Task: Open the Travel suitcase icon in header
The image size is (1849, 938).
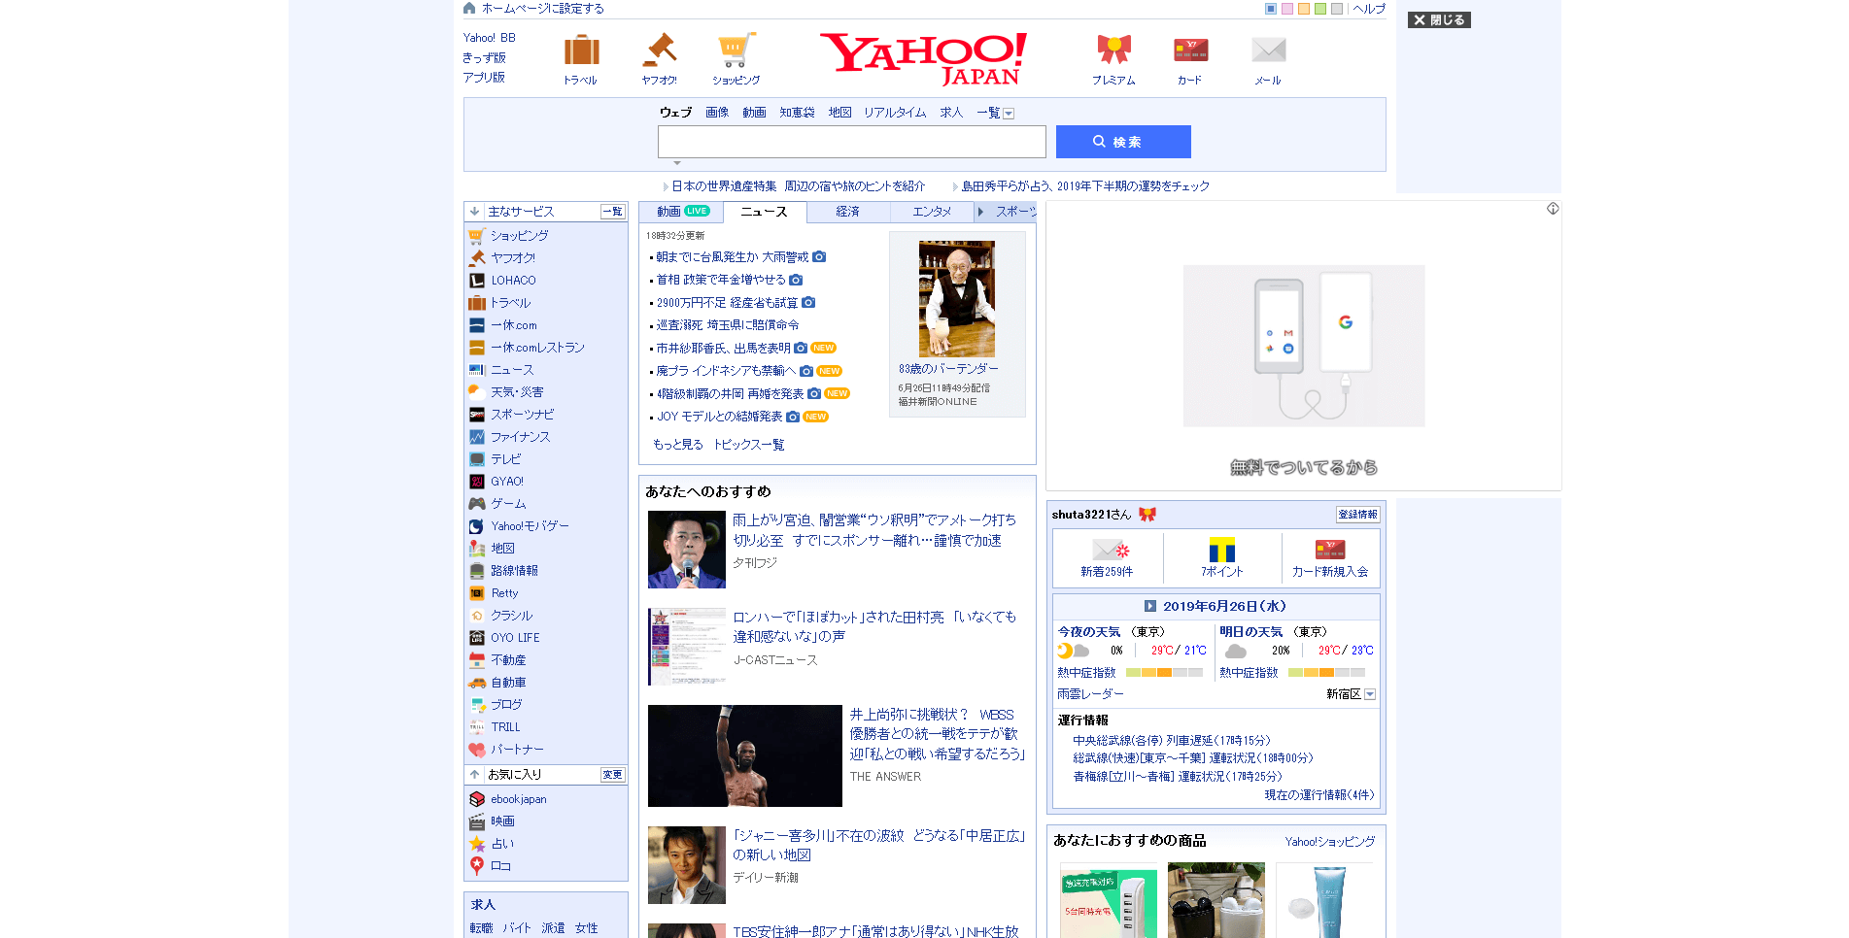Action: tap(581, 50)
